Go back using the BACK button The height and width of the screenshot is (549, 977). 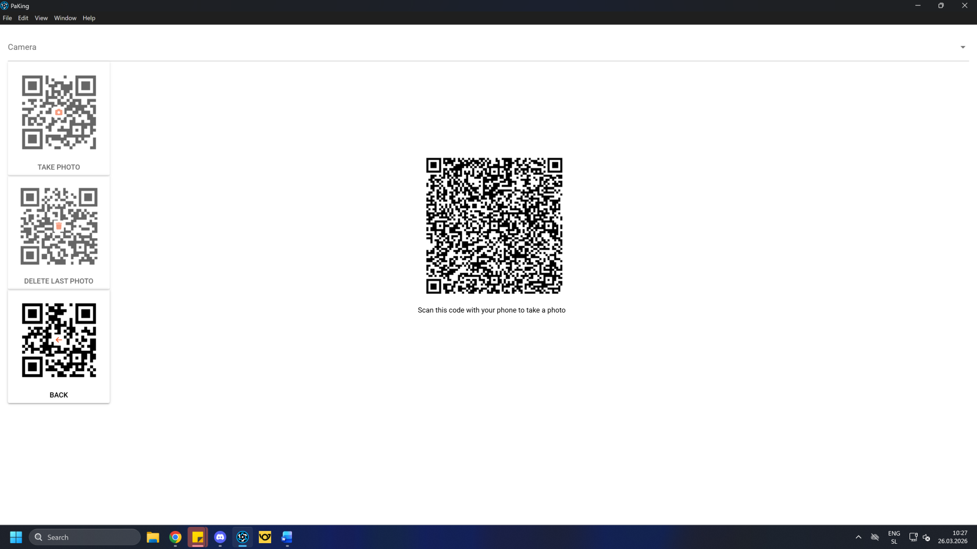59,346
